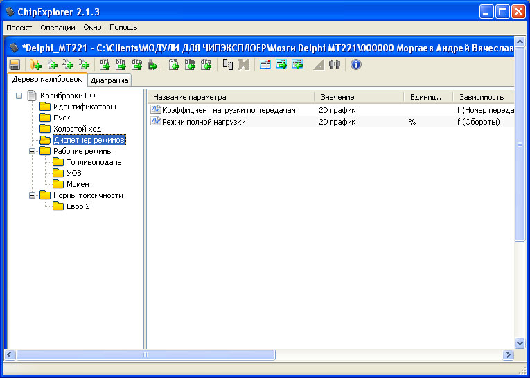Collapse the Калибровки ПО root node

pyautogui.click(x=19, y=96)
